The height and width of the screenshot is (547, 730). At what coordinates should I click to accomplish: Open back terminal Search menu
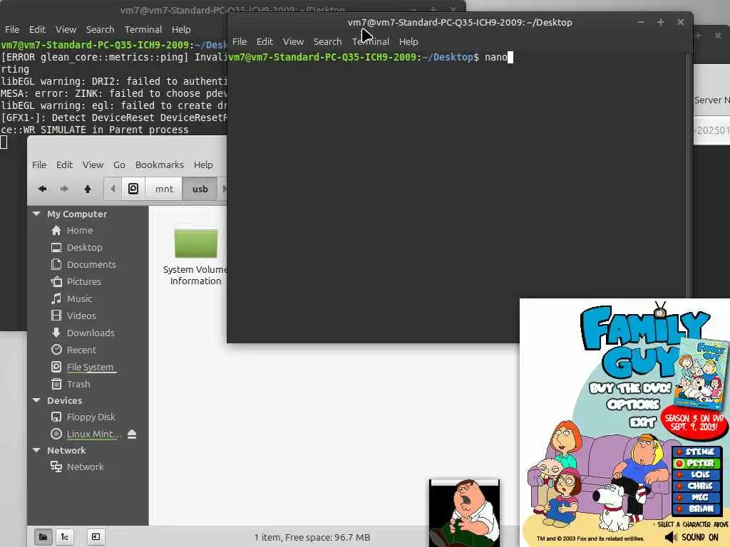(100, 29)
